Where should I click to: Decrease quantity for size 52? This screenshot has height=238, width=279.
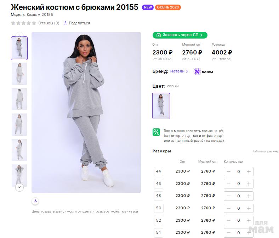point(228,221)
